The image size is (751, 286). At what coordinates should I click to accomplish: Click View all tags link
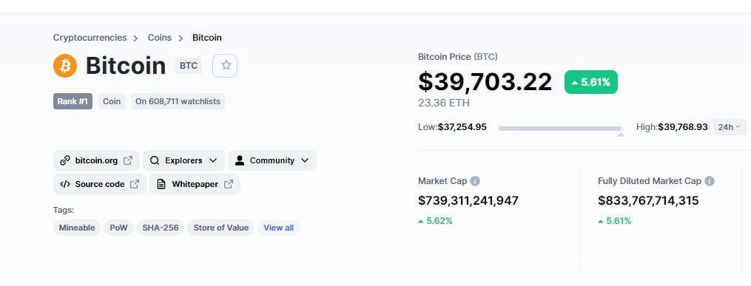[x=279, y=228]
